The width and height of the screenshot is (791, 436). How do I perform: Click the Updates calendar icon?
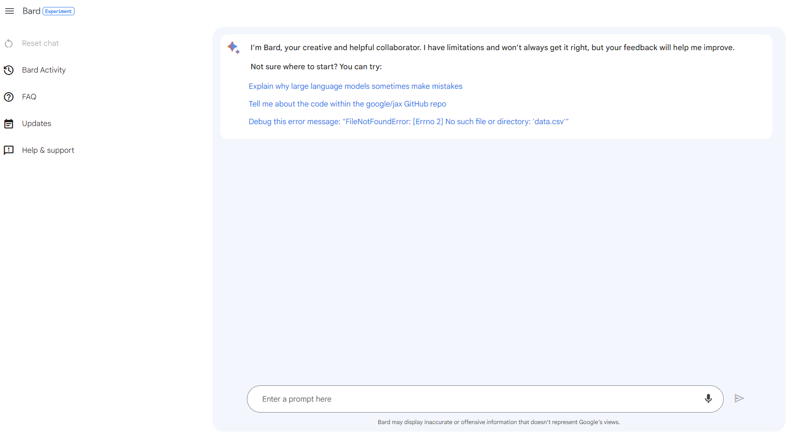(9, 124)
